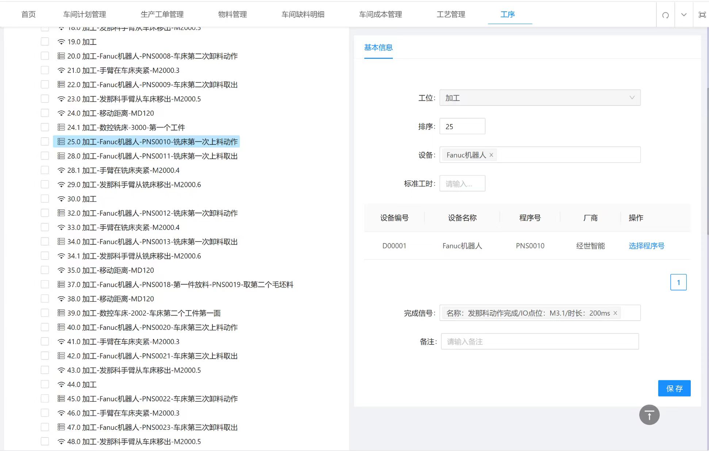Open 车间成本管理 menu
Viewport: 709px width, 451px height.
(380, 14)
